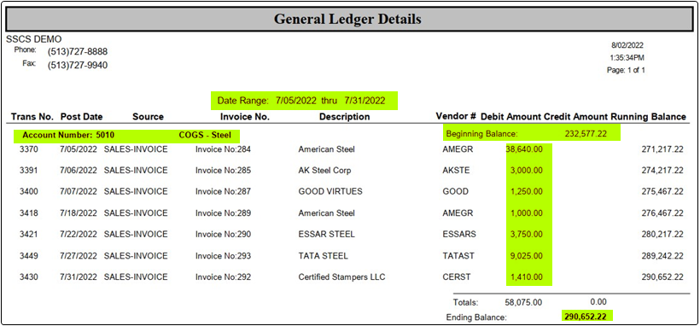Click phone number (513)727-8888
Image resolution: width=700 pixels, height=326 pixels.
[78, 52]
